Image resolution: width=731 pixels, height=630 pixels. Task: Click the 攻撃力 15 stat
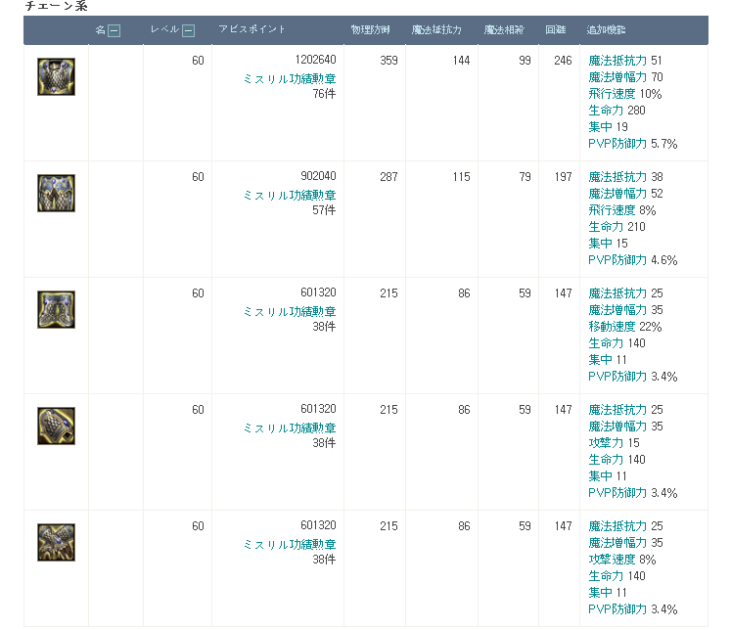(614, 443)
